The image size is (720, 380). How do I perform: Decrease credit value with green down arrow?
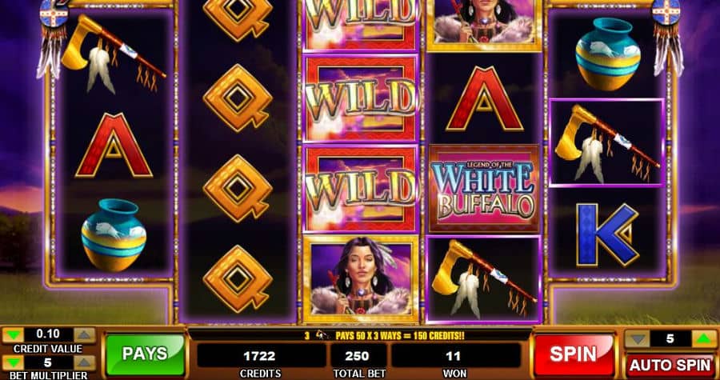12,335
